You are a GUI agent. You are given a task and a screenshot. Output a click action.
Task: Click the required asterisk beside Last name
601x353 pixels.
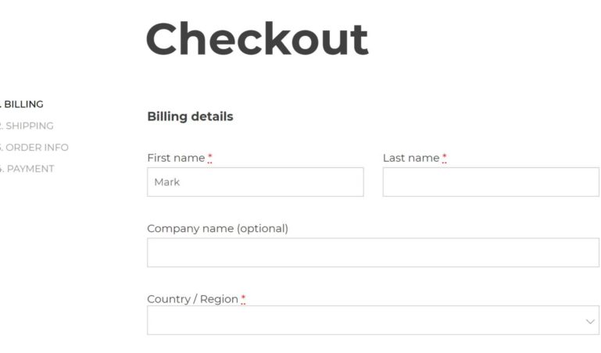444,159
